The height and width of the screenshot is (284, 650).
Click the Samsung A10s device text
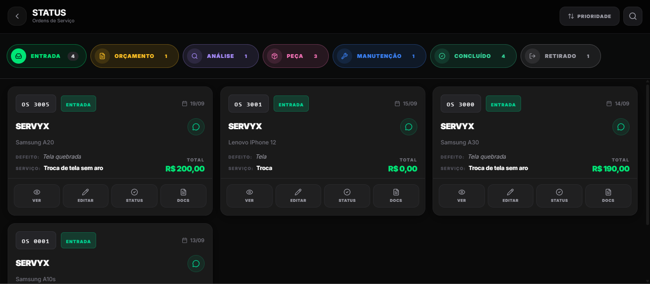click(x=36, y=279)
